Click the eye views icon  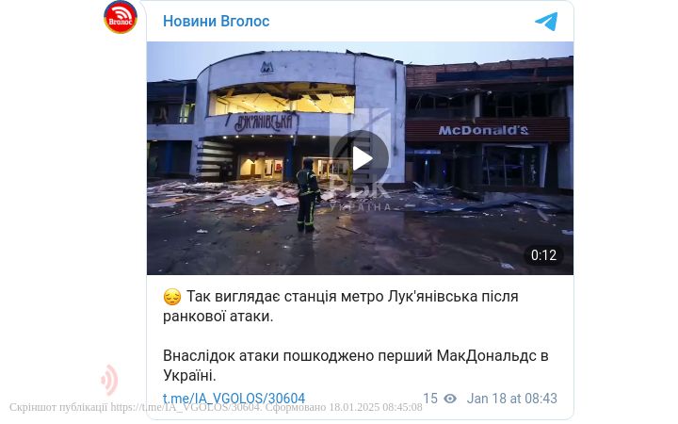(450, 399)
